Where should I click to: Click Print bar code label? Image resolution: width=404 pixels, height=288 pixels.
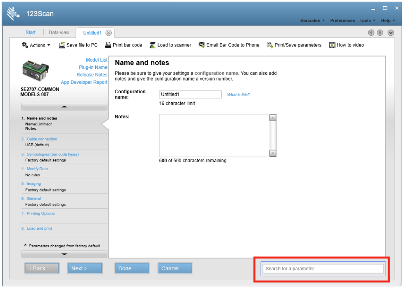(x=128, y=45)
